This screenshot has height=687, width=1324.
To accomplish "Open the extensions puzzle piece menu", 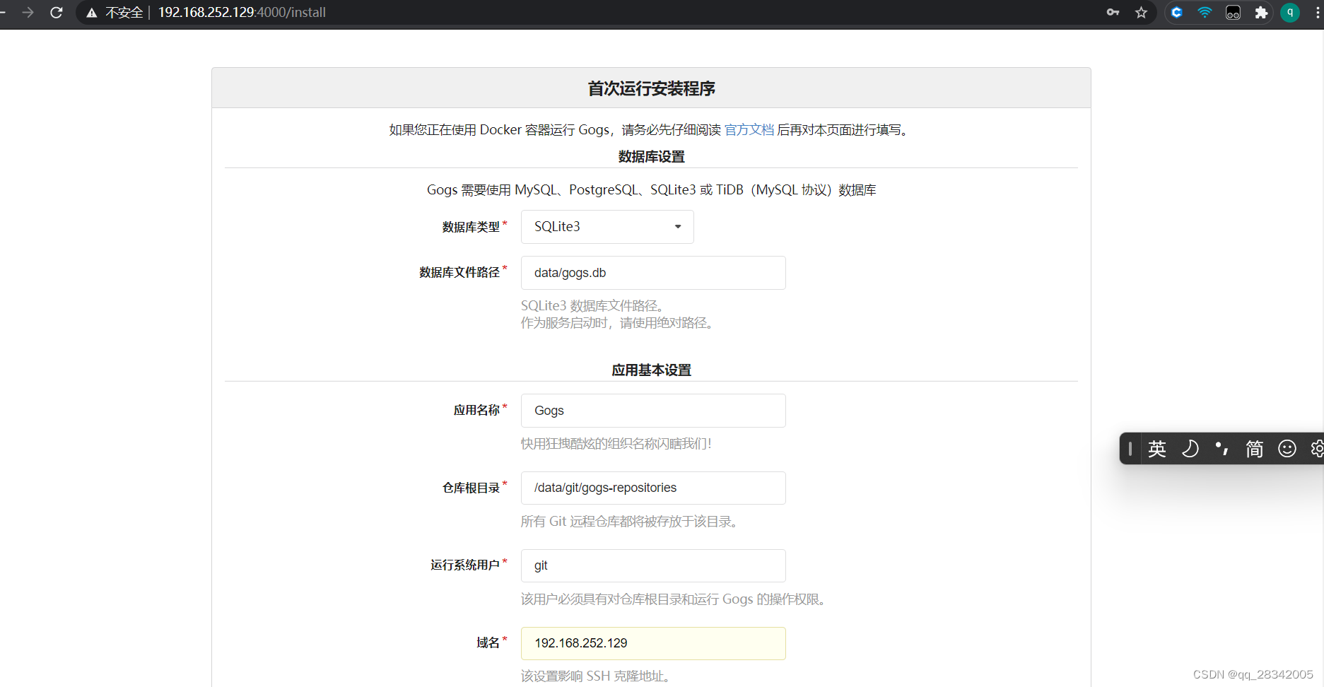I will point(1261,12).
